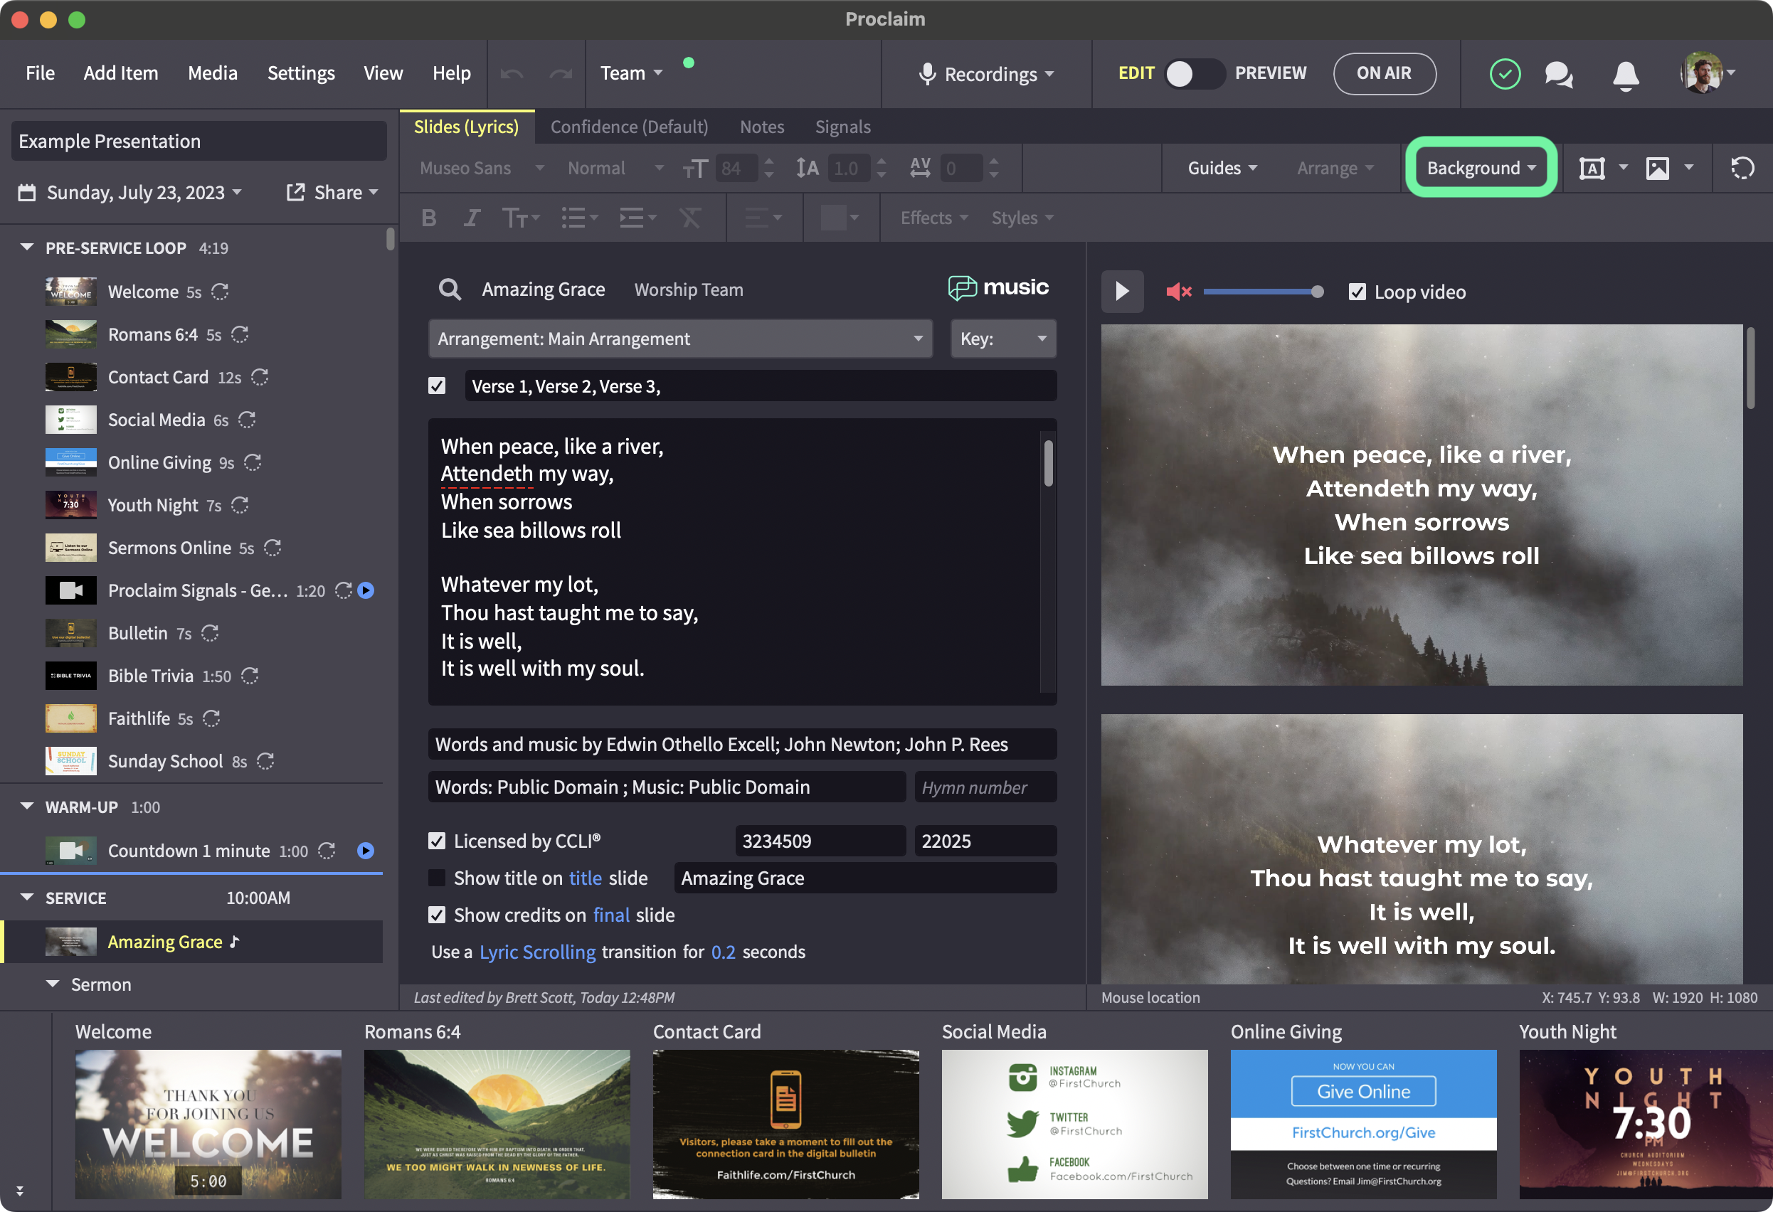
Task: Click the Lyric Scrolling transition link
Action: click(x=537, y=952)
